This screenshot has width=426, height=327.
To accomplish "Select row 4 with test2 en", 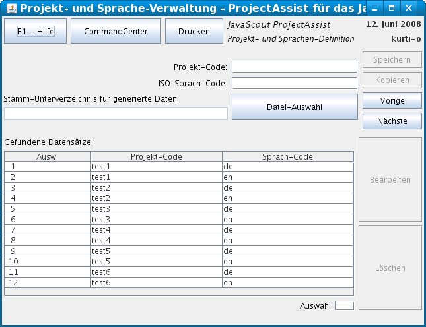I will 157,198.
